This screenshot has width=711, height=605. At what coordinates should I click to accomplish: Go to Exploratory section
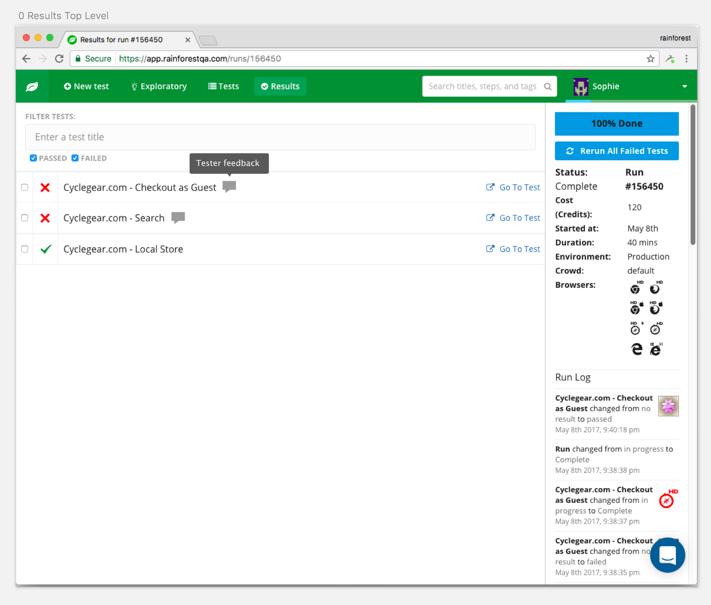click(x=159, y=87)
